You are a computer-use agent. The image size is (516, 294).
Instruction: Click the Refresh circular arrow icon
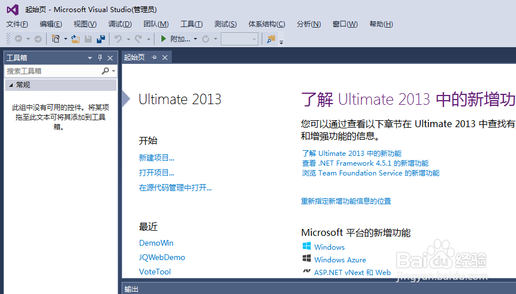click(x=206, y=39)
